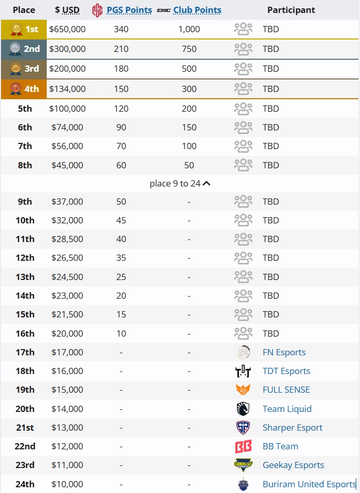This screenshot has width=360, height=493.
Task: Click the EWC logo beside Club Points
Action: 164,10
